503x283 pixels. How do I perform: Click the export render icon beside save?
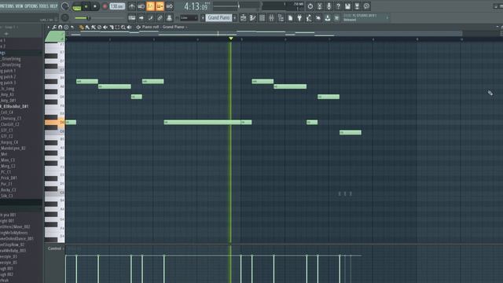pos(357,6)
